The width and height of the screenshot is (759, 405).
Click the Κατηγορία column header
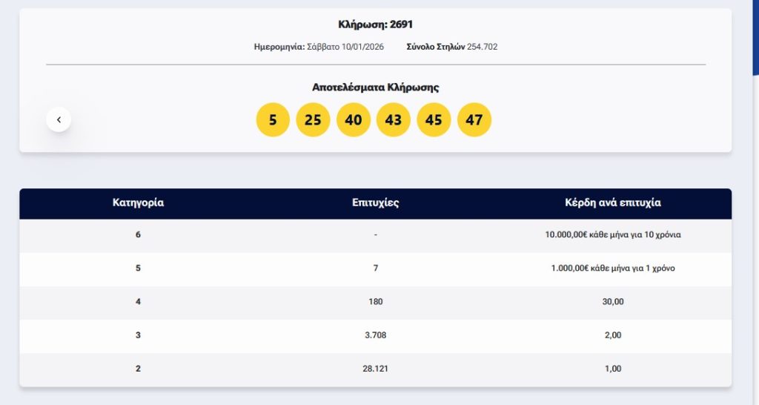pos(138,202)
